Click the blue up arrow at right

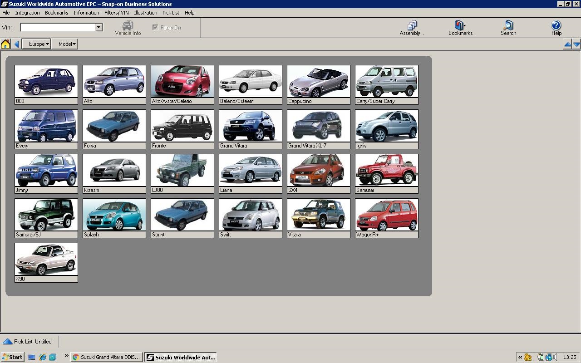pos(567,44)
